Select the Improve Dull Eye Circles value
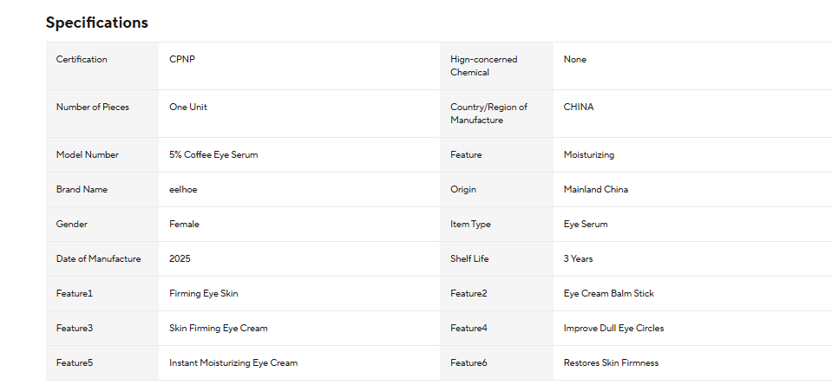Screen dimensions: 832x385 click(x=613, y=329)
